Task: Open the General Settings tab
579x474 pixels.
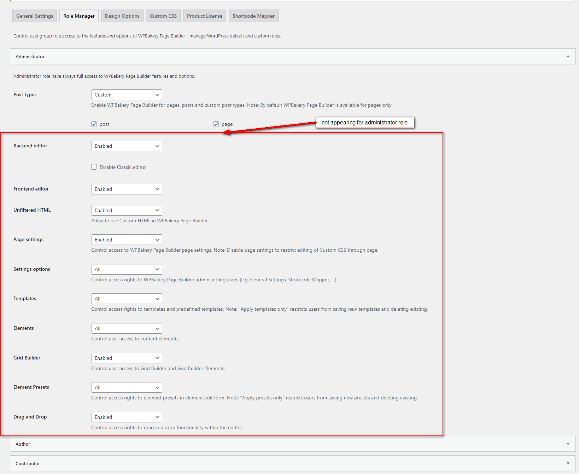Action: 35,16
